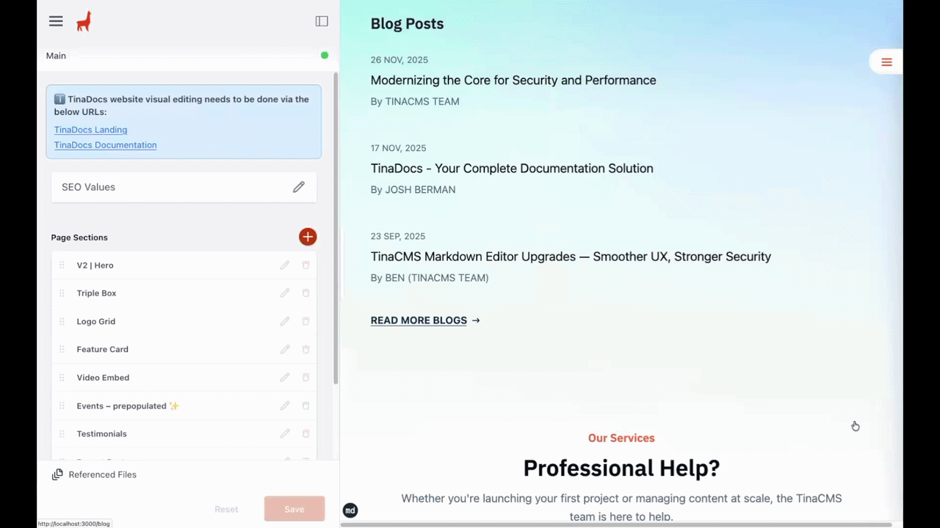Click the sidebar vertical scrollbar

point(336,227)
